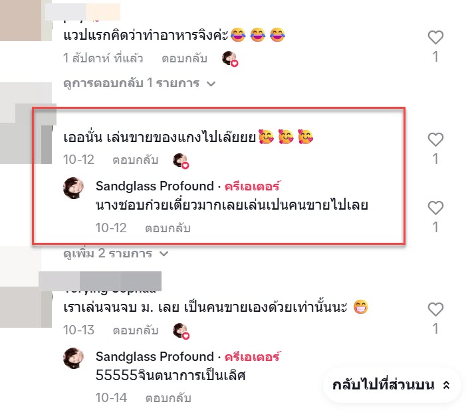474x412 pixels.
Task: Reply to the 1 สัปดาห์ ที่แล้ว comment
Action: click(x=184, y=58)
